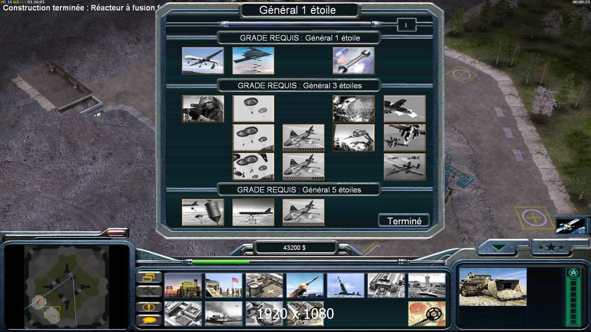Image resolution: width=591 pixels, height=332 pixels.
Task: Open general promotions with the stars button
Action: pos(551,248)
